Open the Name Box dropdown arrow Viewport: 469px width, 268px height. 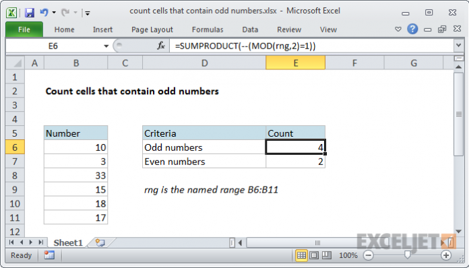coord(106,46)
